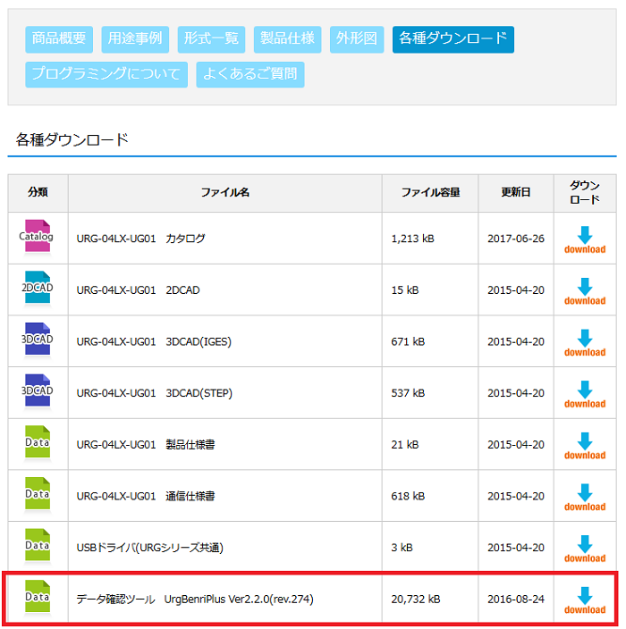Click the 2DCAD file type icon
Screen dimensions: 626x629
37,289
